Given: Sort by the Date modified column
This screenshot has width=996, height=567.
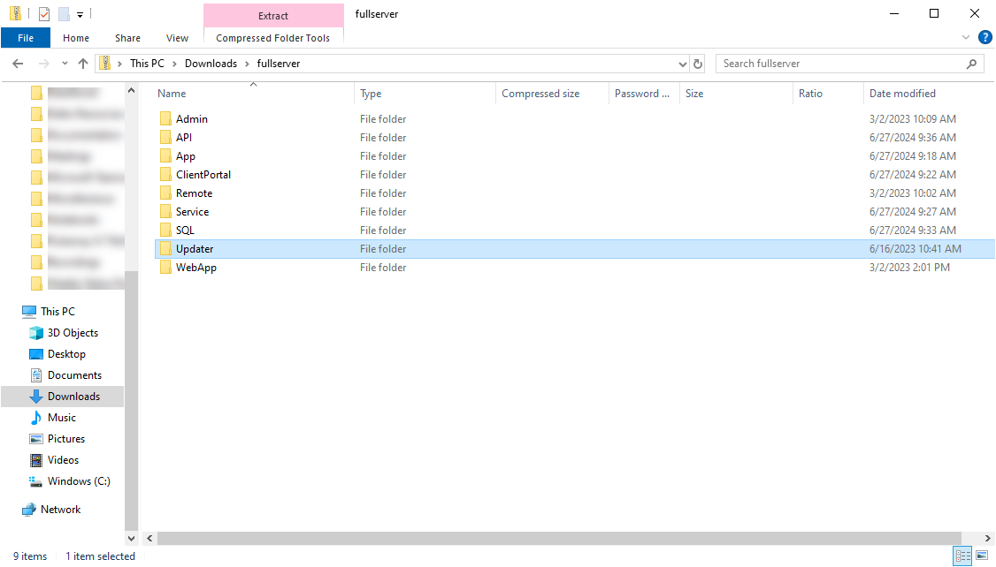Looking at the screenshot, I should click(x=902, y=94).
